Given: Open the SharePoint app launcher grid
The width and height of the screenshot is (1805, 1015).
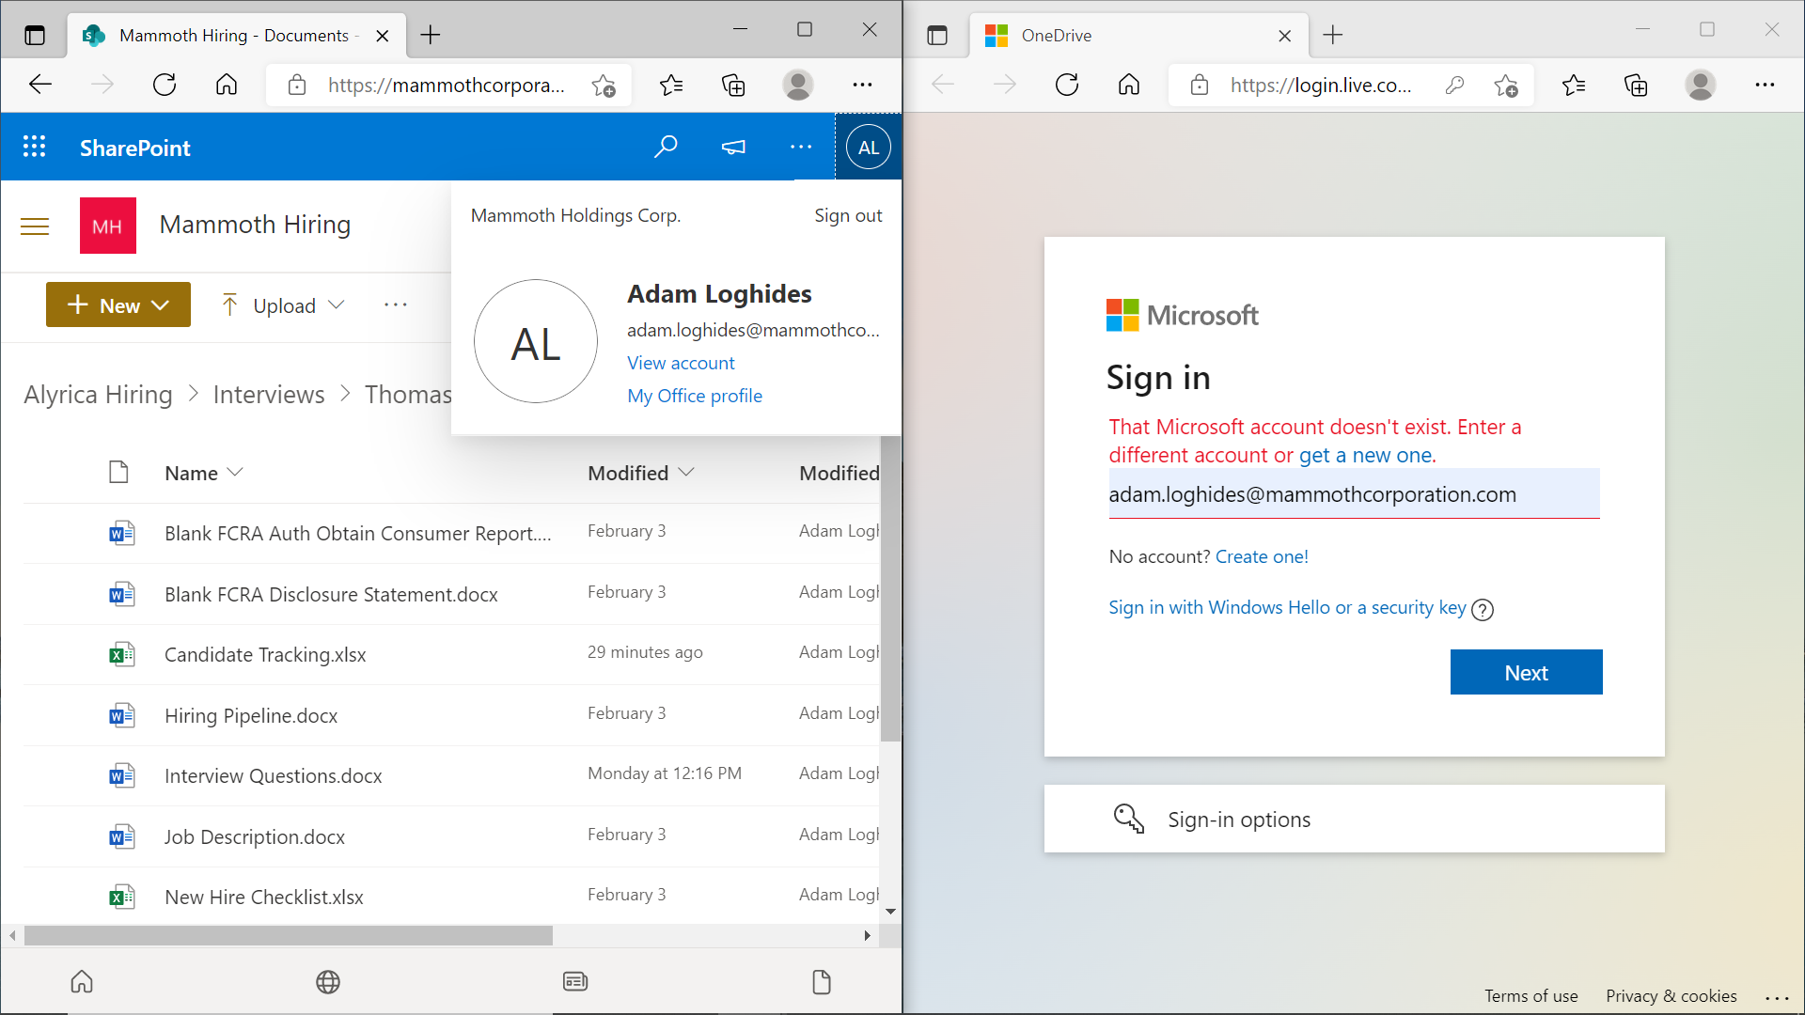Looking at the screenshot, I should tap(35, 147).
